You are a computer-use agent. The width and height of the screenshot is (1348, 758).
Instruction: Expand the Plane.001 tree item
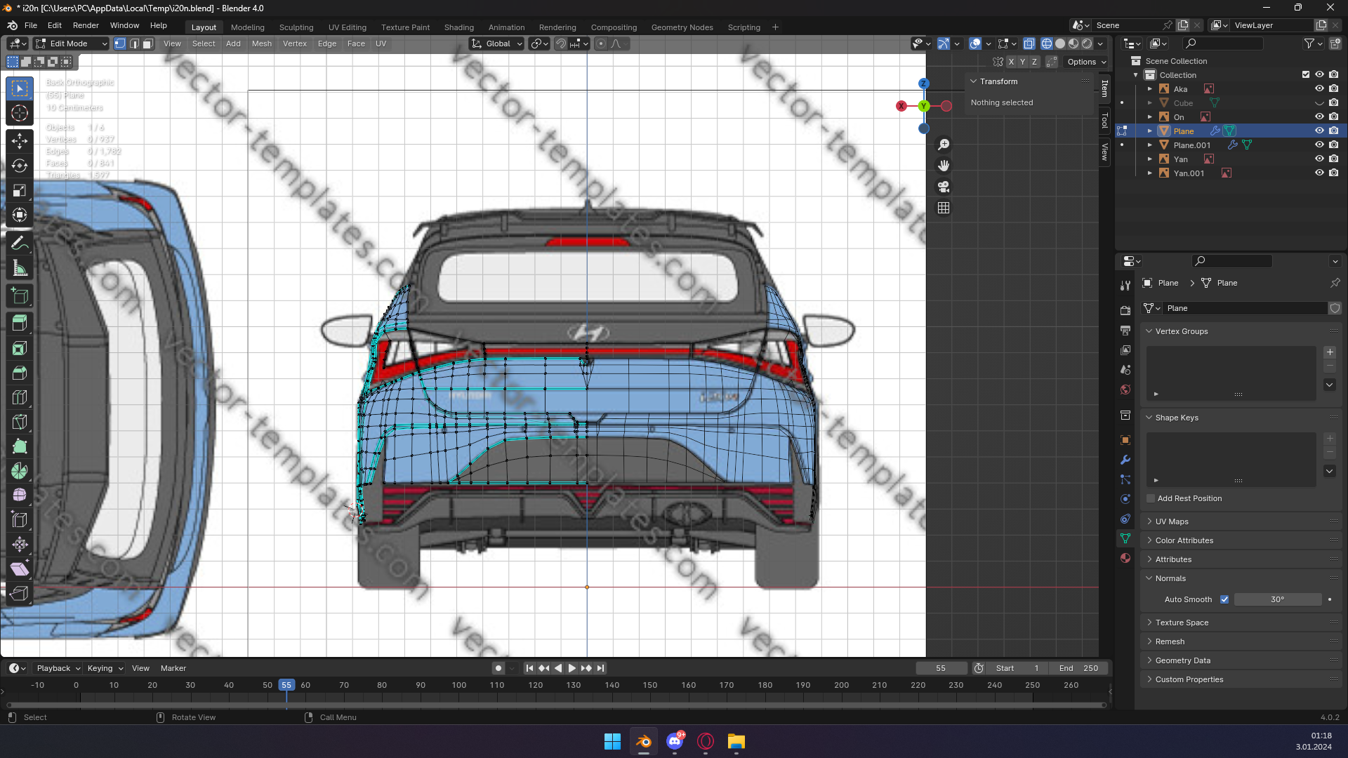click(x=1149, y=145)
